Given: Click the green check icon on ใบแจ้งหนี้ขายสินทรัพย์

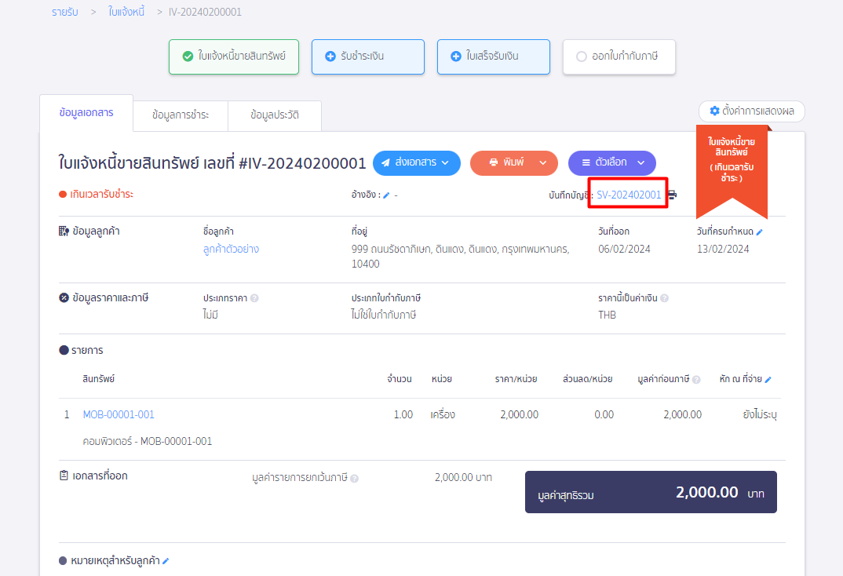Looking at the screenshot, I should [x=188, y=57].
